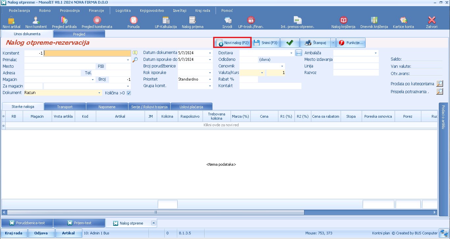
Task: Close the Nalog otpreme bottom tab
Action: point(153,223)
